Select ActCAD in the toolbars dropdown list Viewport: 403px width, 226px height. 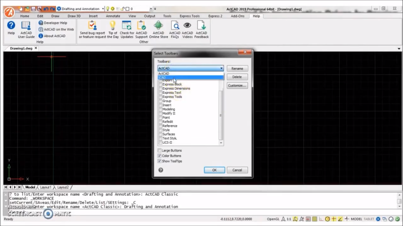[191, 74]
